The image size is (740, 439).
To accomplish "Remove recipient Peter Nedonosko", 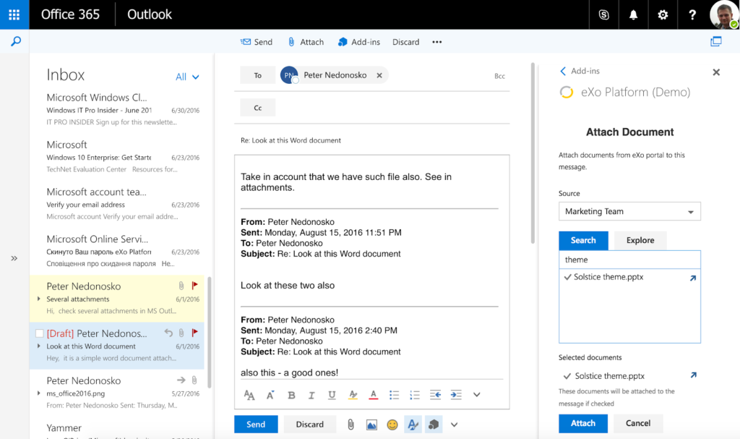I will [x=379, y=75].
